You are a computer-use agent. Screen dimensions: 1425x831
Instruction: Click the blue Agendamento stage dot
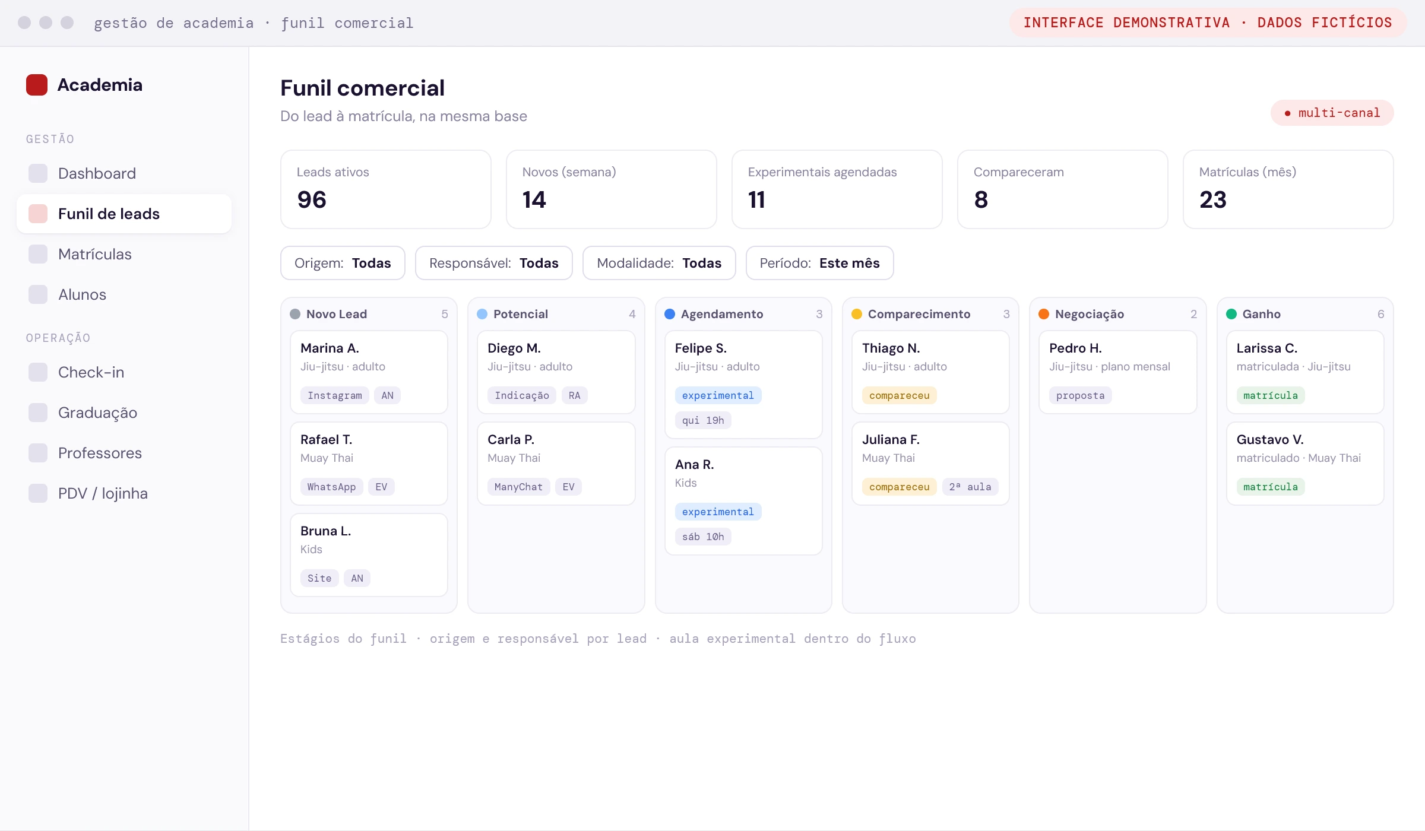coord(670,314)
